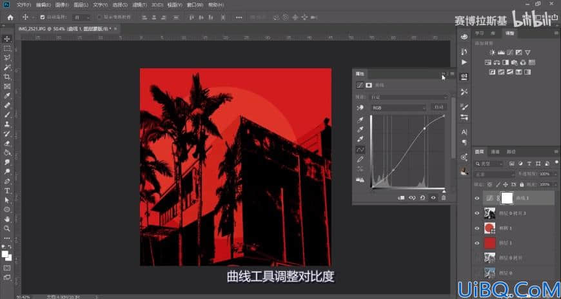Click the foreground color swatch
This screenshot has height=299, width=561.
5,254
